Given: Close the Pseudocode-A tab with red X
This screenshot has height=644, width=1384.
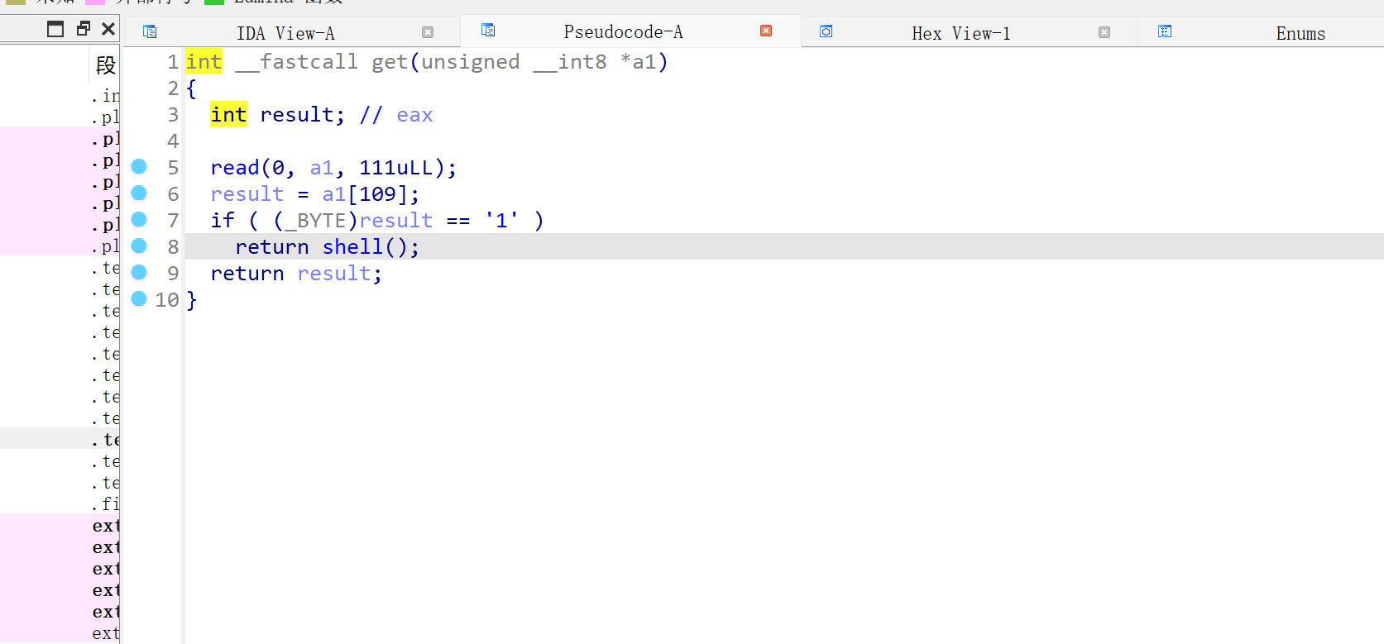Looking at the screenshot, I should coord(766,31).
